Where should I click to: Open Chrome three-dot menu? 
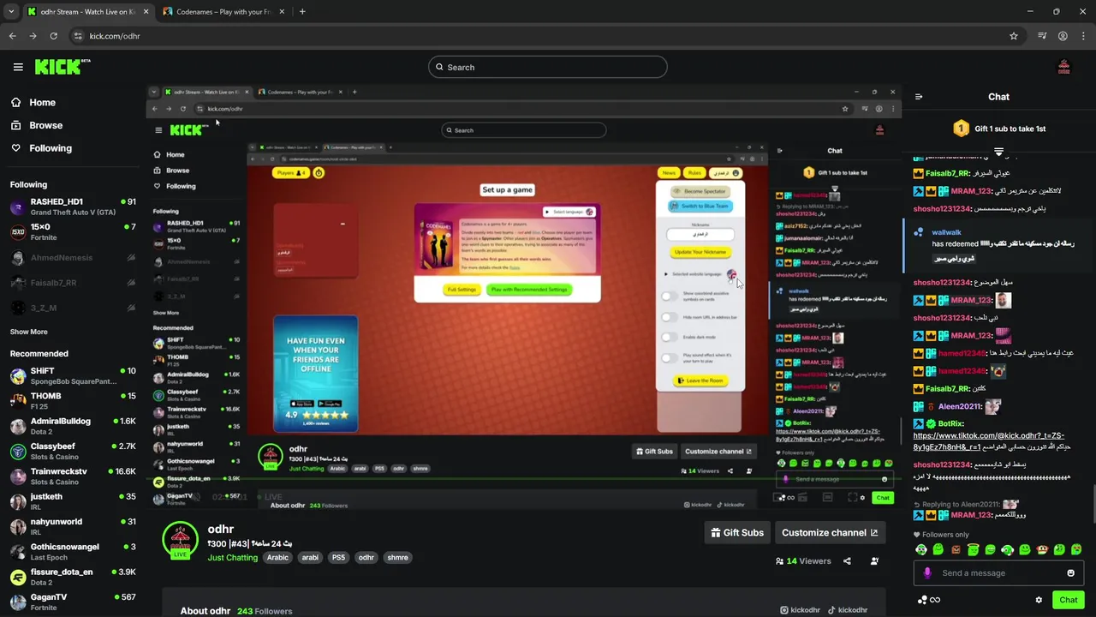pyautogui.click(x=1083, y=36)
